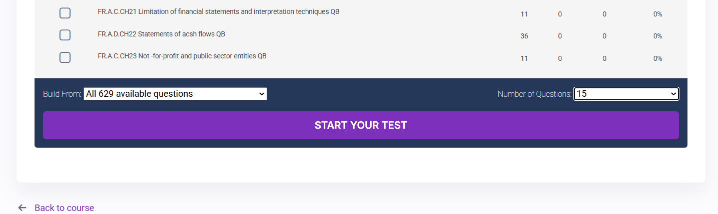Screen dimensions: 718x214
Task: Click the 36 question count for CH22
Action: [524, 36]
